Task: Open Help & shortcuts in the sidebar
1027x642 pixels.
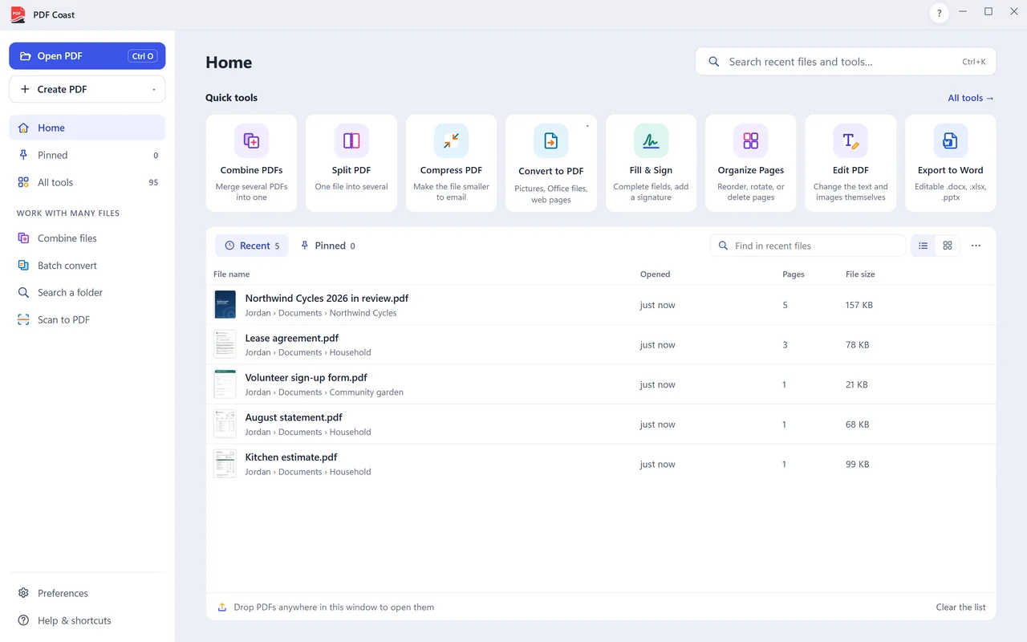Action: 87,620
